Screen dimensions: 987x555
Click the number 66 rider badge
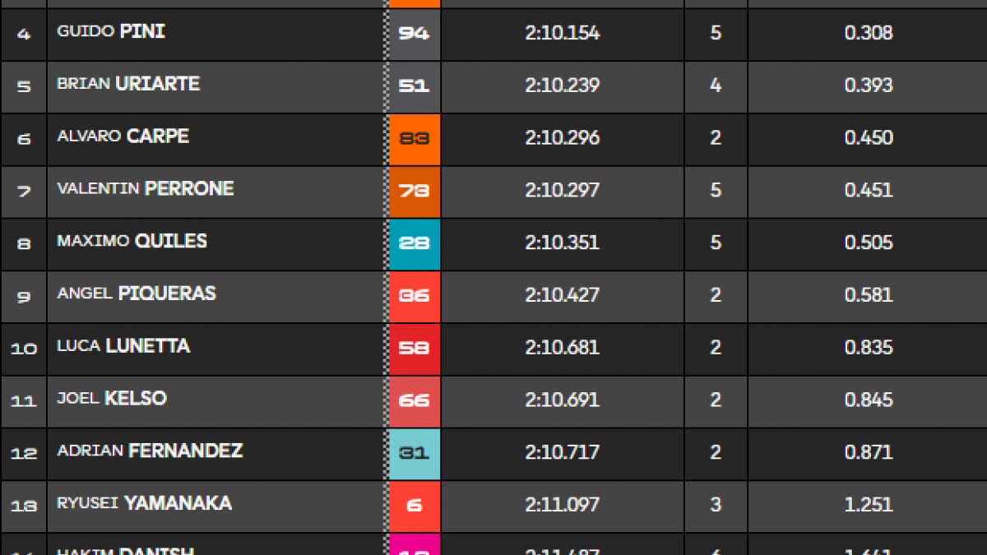(415, 400)
